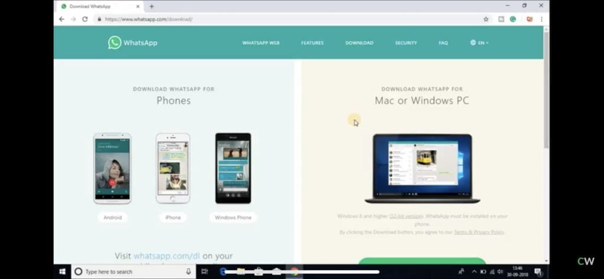Open the People icon in the system tray

coord(461,272)
